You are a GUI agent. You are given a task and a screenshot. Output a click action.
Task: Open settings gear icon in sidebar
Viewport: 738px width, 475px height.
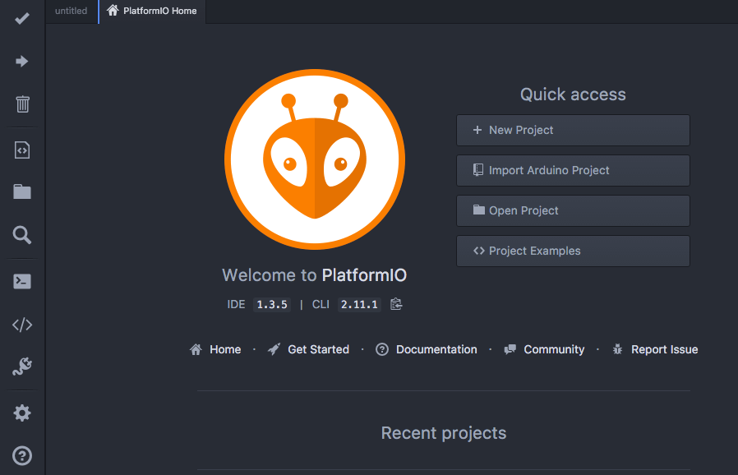click(22, 413)
